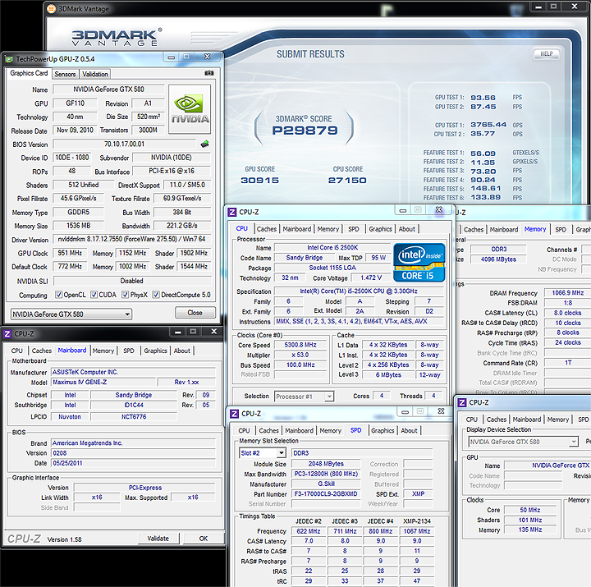Image resolution: width=591 pixels, height=587 pixels.
Task: Open the Memory tab in CPU-Z Mainboard window
Action: (x=103, y=351)
